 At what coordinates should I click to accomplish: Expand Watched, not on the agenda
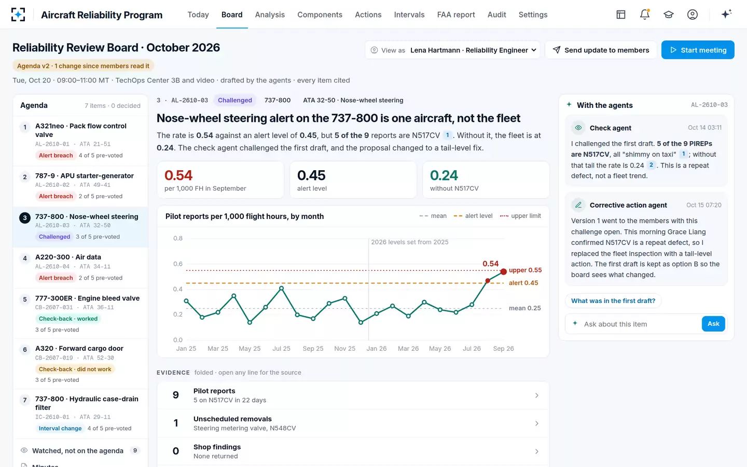coord(80,450)
